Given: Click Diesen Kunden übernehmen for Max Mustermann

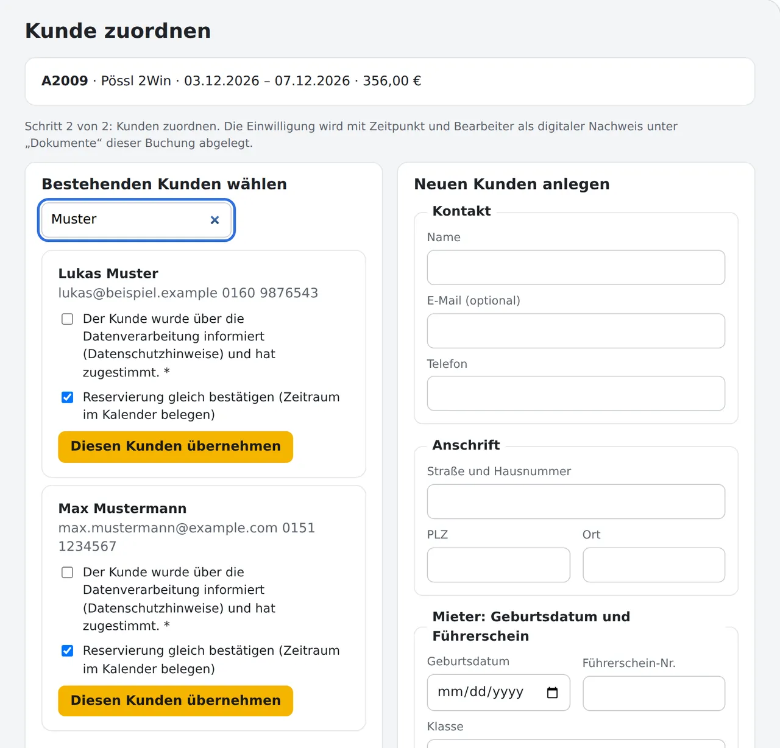Looking at the screenshot, I should pos(175,700).
